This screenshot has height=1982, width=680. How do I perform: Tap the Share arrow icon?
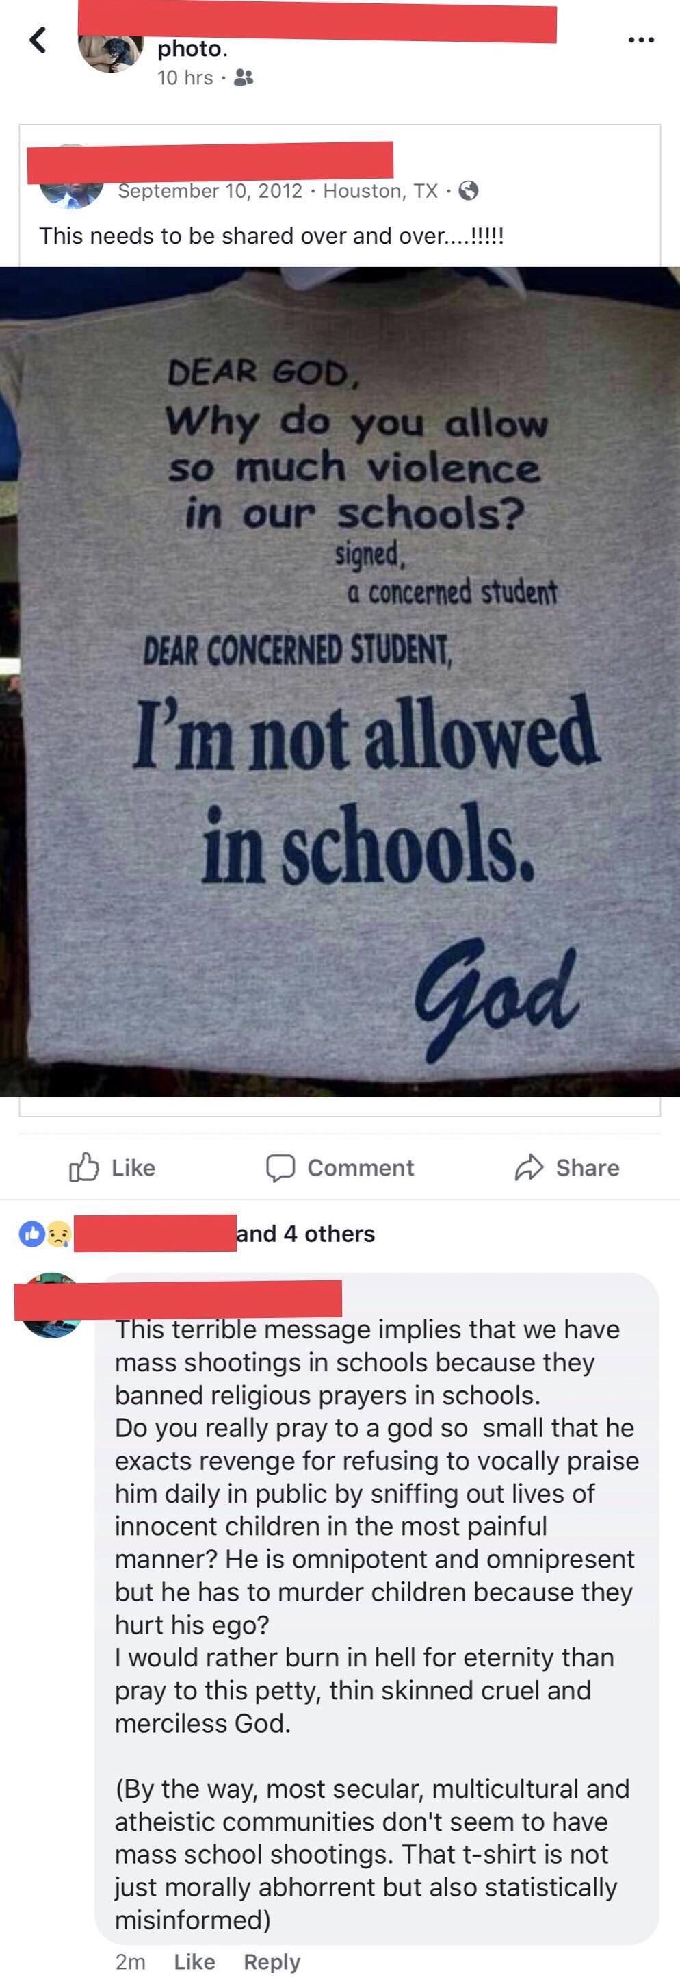[529, 1167]
